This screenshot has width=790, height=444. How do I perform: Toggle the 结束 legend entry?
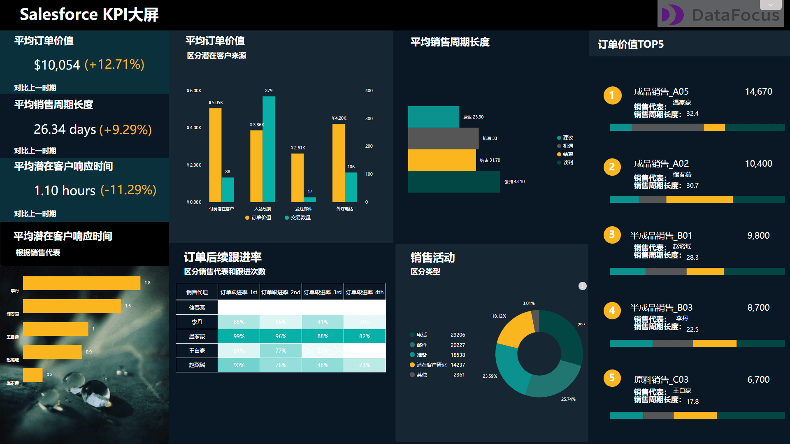[565, 154]
